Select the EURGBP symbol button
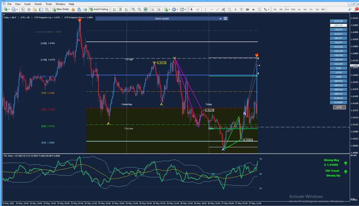Screen dimensions: 359x206 338,102
